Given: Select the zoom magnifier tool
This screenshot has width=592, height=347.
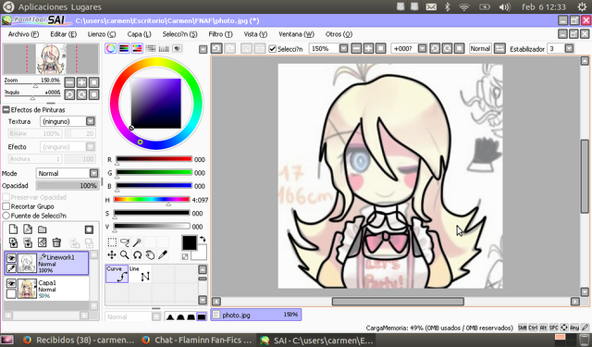Looking at the screenshot, I should pyautogui.click(x=125, y=254).
